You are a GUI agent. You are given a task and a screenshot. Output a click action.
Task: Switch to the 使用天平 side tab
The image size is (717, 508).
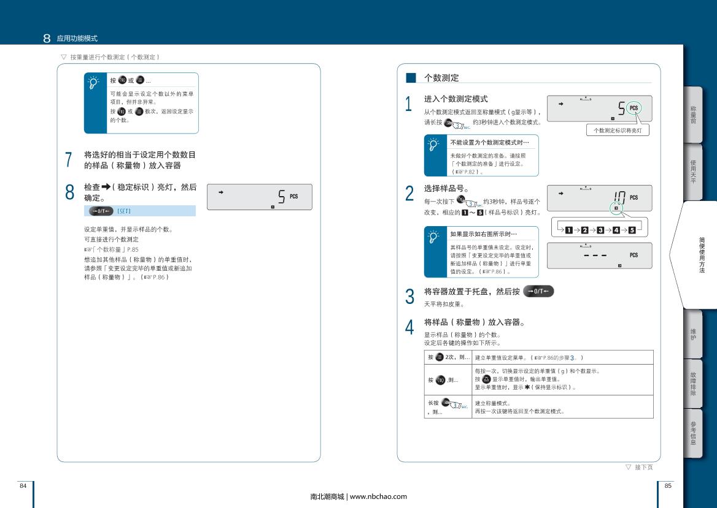pos(693,172)
